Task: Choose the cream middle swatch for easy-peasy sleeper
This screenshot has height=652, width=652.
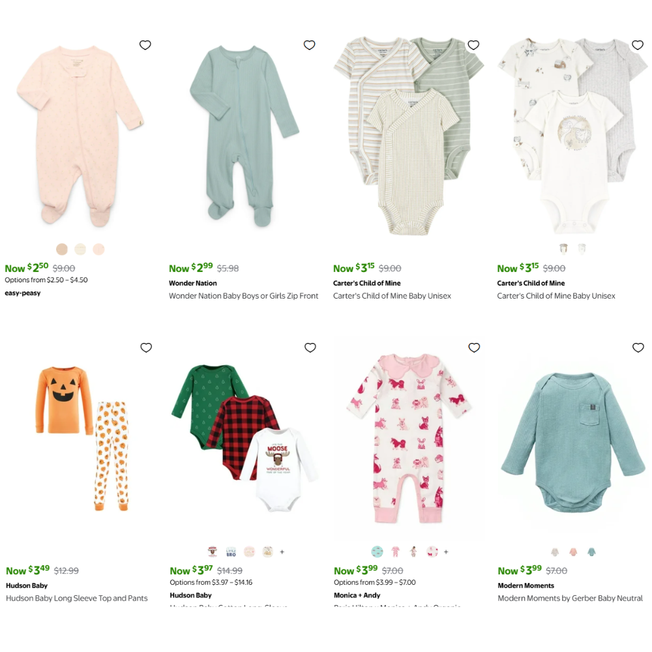Action: (x=80, y=249)
